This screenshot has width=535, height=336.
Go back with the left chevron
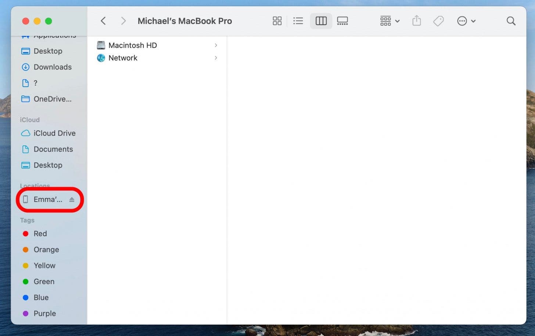pyautogui.click(x=103, y=21)
